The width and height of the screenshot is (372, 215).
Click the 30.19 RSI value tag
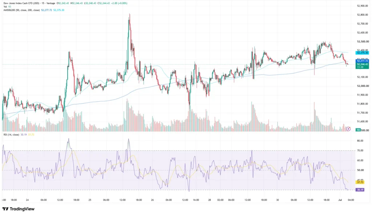coord(360,190)
